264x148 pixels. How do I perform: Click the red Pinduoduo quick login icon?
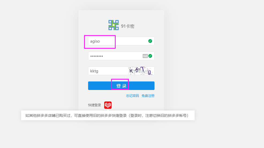click(108, 105)
